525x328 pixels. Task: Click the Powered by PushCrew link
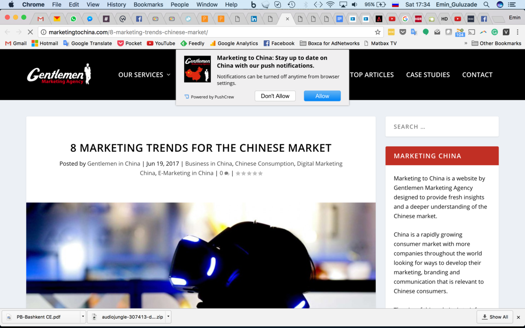click(209, 97)
